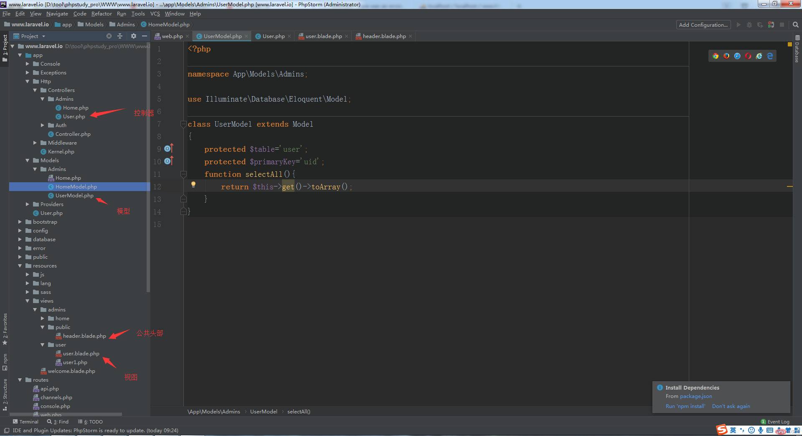The height and width of the screenshot is (436, 802).
Task: Open page in Internet Explorer icon
Action: [759, 56]
